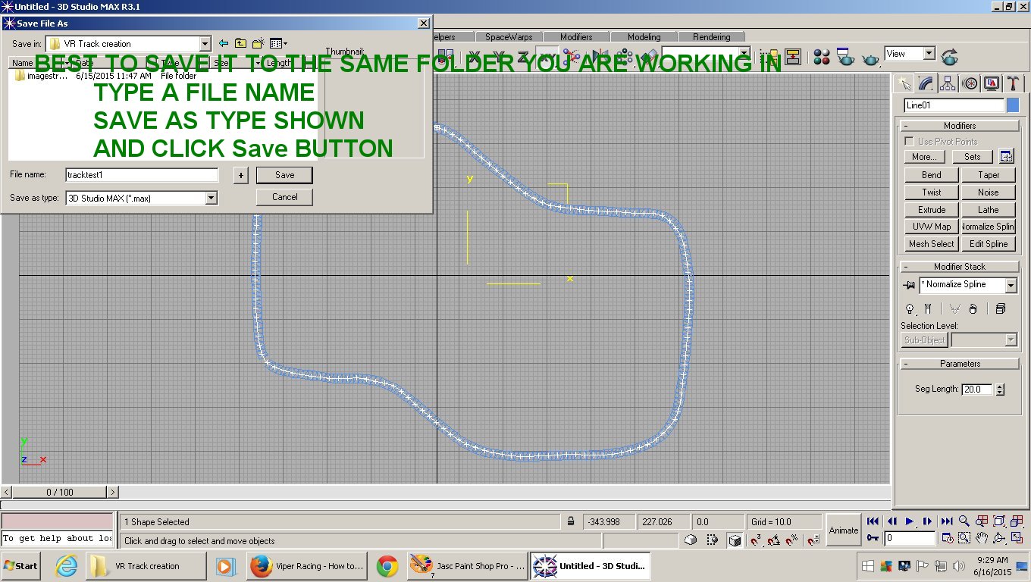
Task: Toggle the Animate button
Action: point(844,530)
